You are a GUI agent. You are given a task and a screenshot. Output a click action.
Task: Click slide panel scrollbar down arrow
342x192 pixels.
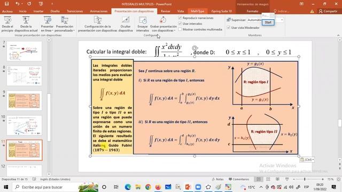coord(49,174)
